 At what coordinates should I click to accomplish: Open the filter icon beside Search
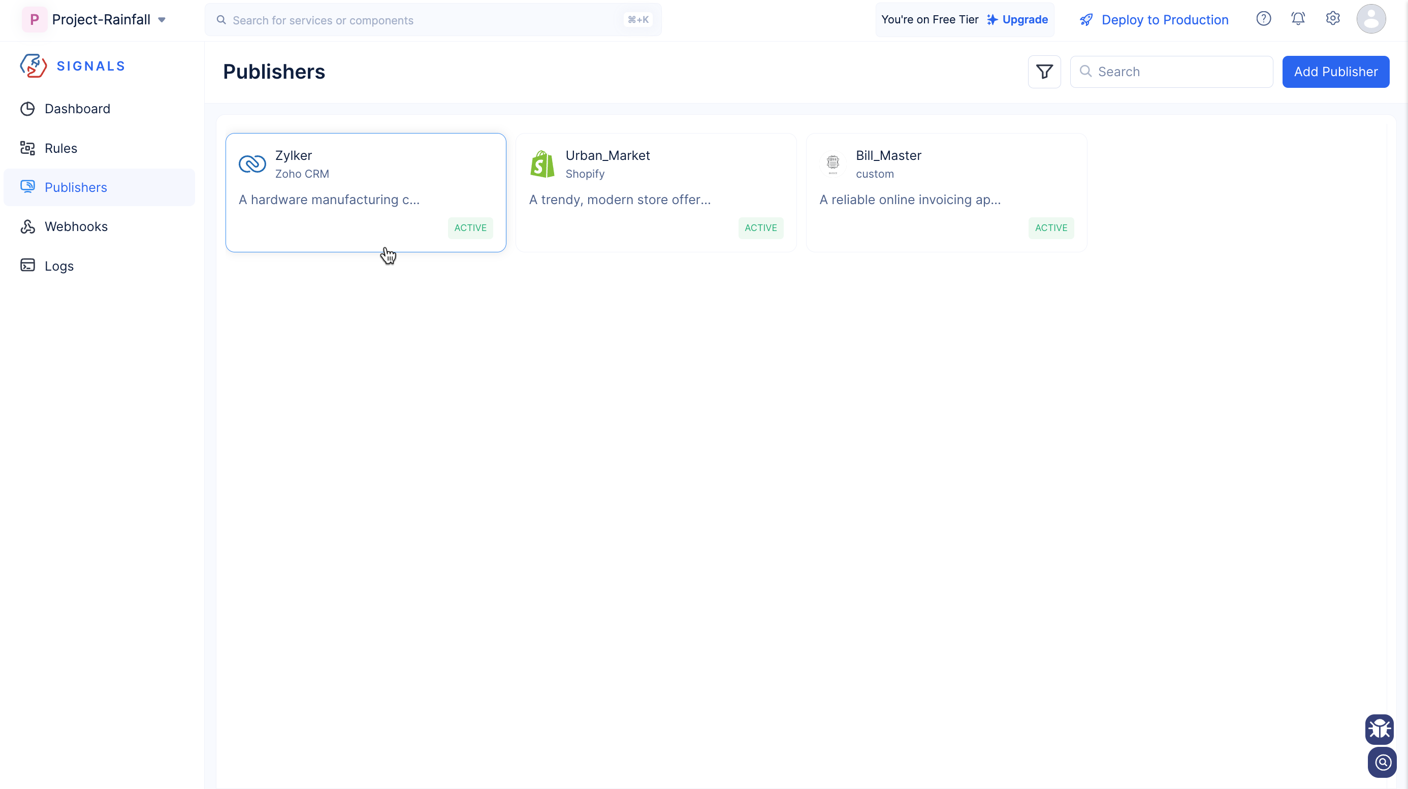coord(1044,72)
